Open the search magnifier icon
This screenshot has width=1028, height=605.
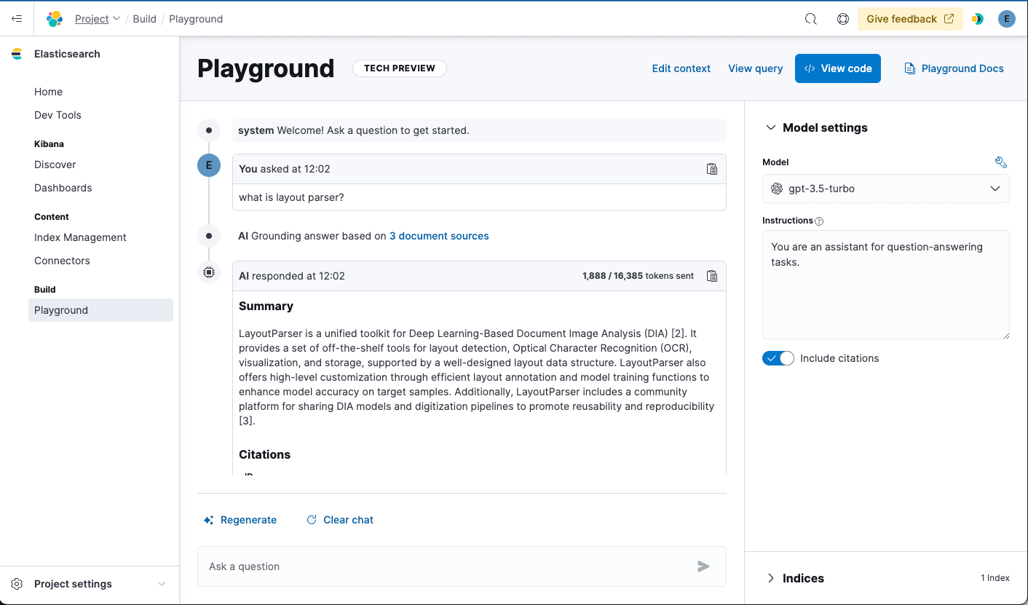tap(810, 19)
